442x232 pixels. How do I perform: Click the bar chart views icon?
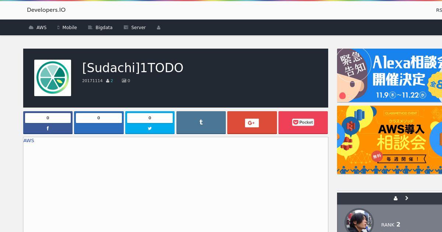click(124, 81)
